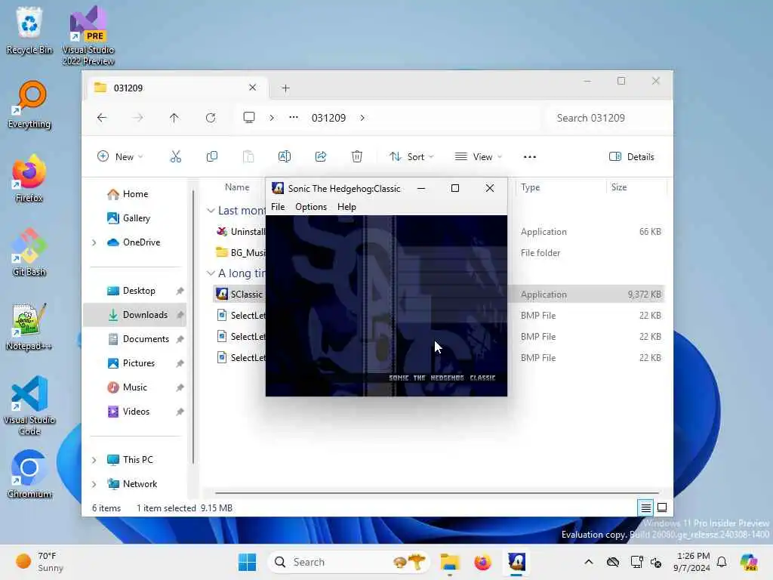Open Gallery in navigation pane
The height and width of the screenshot is (580, 773).
pyautogui.click(x=128, y=218)
